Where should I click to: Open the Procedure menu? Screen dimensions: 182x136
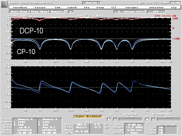tap(20, 7)
